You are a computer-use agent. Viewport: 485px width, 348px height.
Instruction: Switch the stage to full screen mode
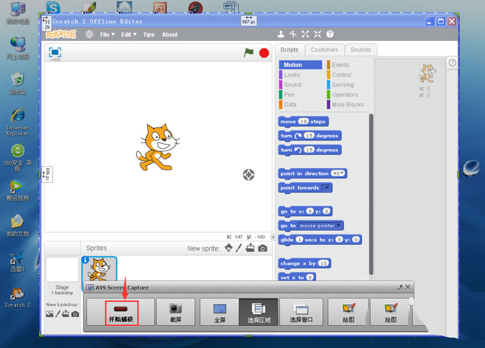tap(55, 52)
